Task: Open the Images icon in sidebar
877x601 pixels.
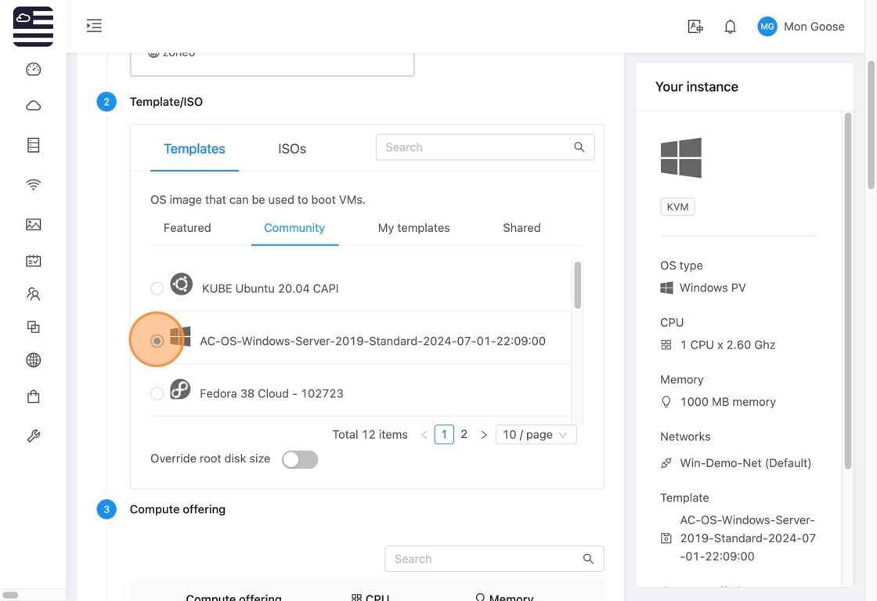Action: click(x=33, y=225)
